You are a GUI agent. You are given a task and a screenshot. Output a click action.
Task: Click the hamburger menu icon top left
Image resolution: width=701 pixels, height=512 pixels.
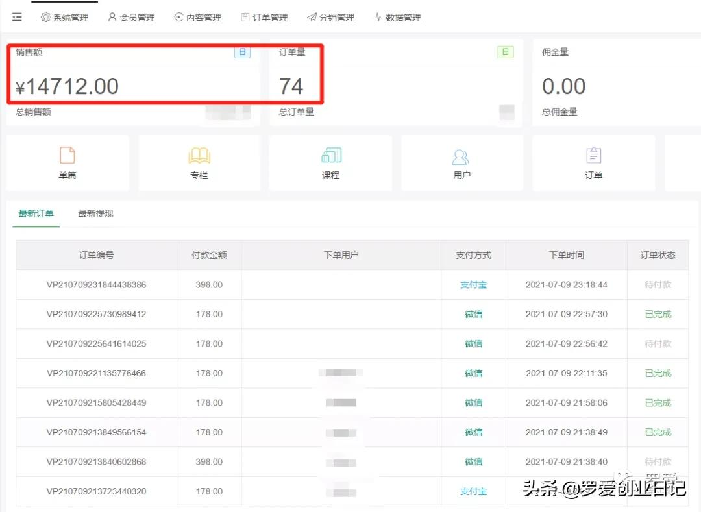tap(17, 17)
